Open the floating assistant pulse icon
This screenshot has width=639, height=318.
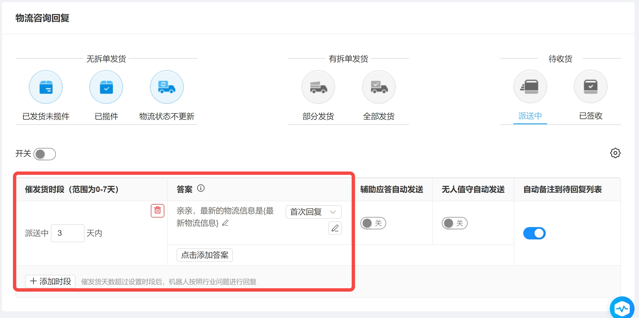tap(622, 308)
